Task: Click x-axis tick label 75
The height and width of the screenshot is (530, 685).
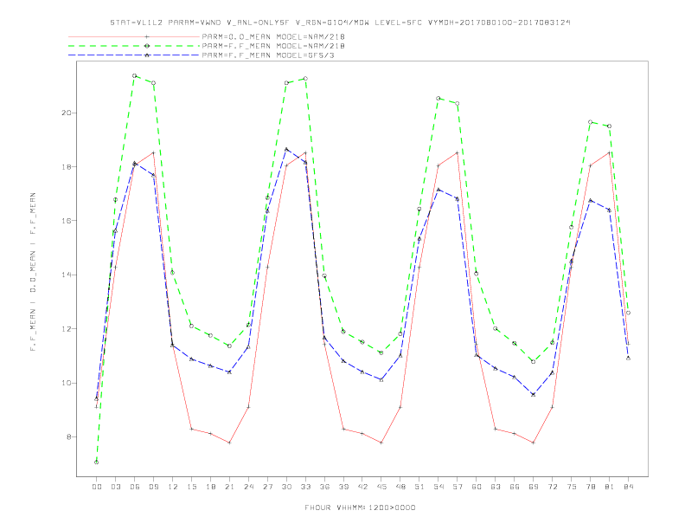Action: [572, 487]
